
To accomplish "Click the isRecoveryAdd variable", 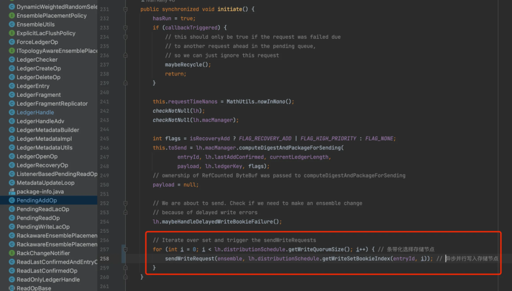I will [210, 138].
